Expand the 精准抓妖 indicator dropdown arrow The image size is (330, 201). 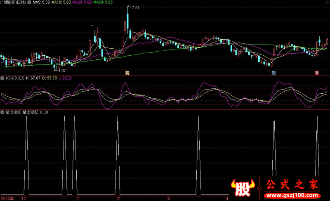click(2, 112)
